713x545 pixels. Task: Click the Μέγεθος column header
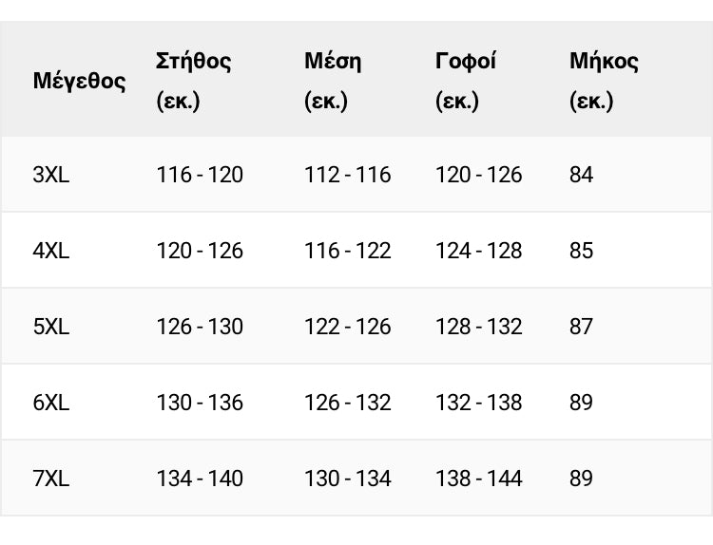point(79,82)
